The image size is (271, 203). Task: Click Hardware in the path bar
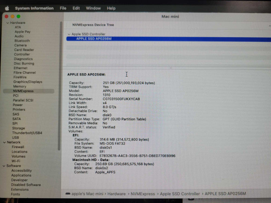117,194
